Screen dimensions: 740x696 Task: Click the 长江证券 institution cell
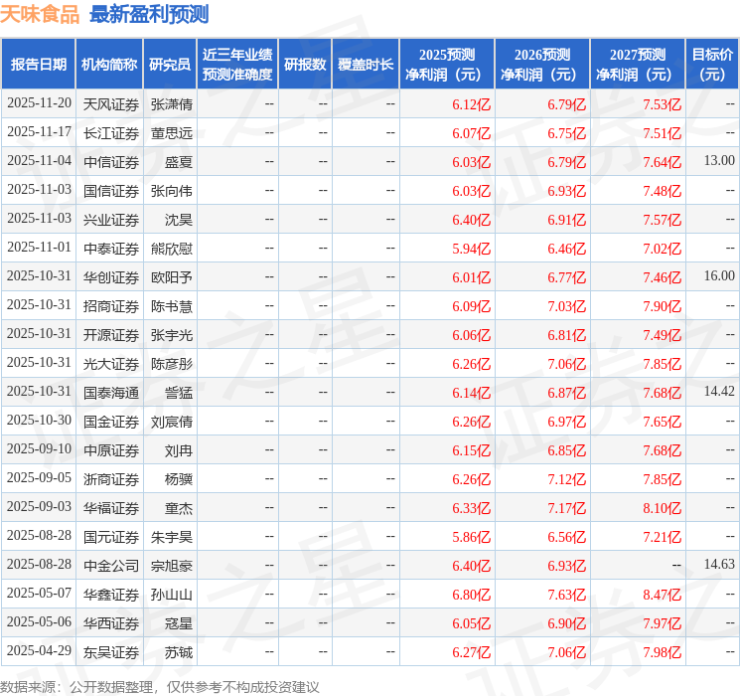111,133
